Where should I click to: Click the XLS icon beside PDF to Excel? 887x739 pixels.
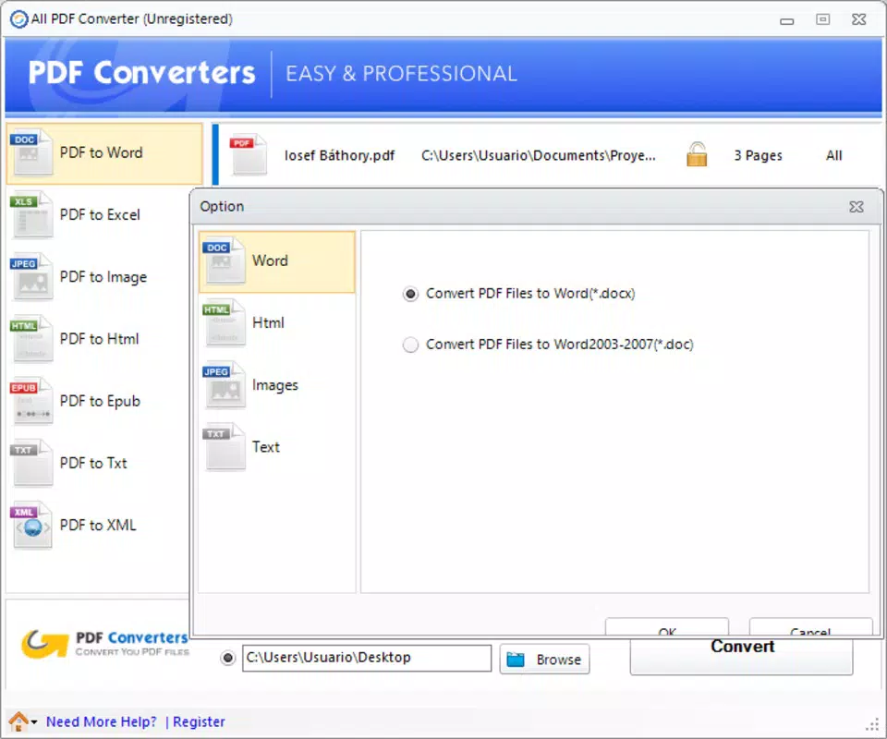point(31,215)
